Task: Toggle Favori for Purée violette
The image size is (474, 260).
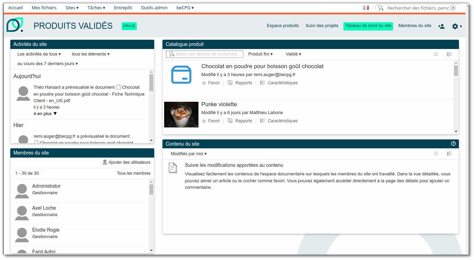Action: (x=210, y=121)
